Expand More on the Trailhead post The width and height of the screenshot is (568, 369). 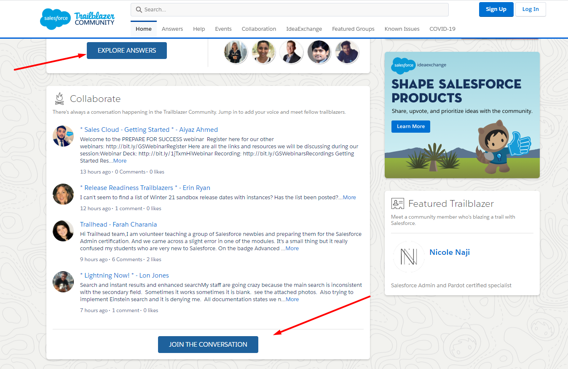pyautogui.click(x=292, y=248)
